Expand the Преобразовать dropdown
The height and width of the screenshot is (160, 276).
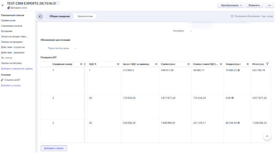point(230,5)
